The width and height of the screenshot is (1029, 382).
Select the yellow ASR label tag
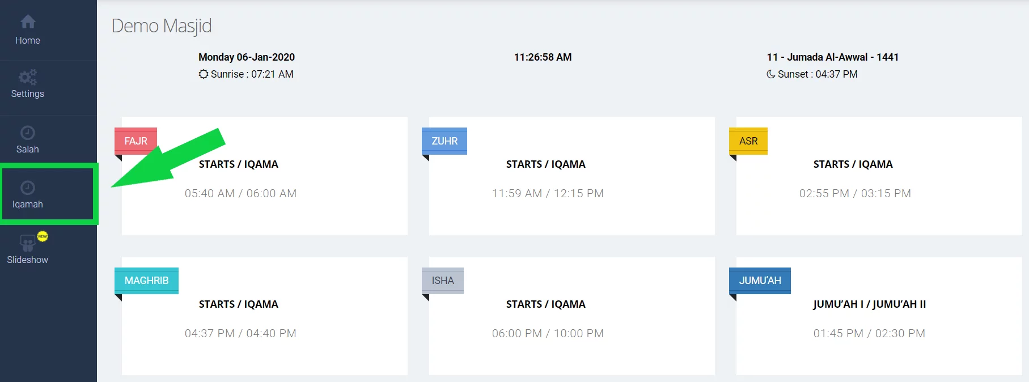[748, 141]
